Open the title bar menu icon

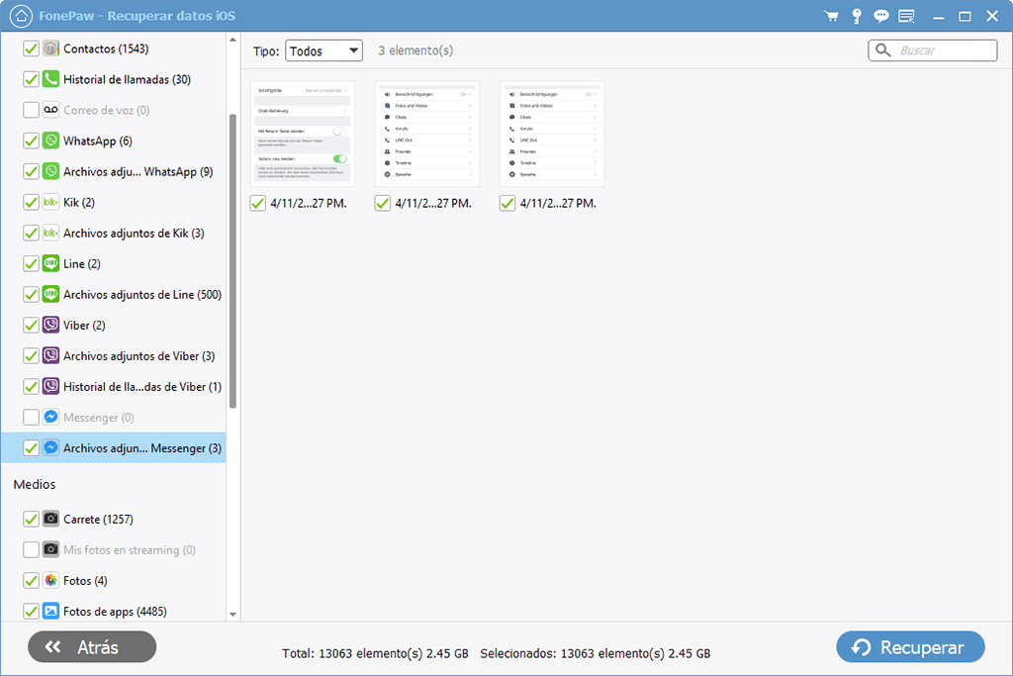[906, 16]
